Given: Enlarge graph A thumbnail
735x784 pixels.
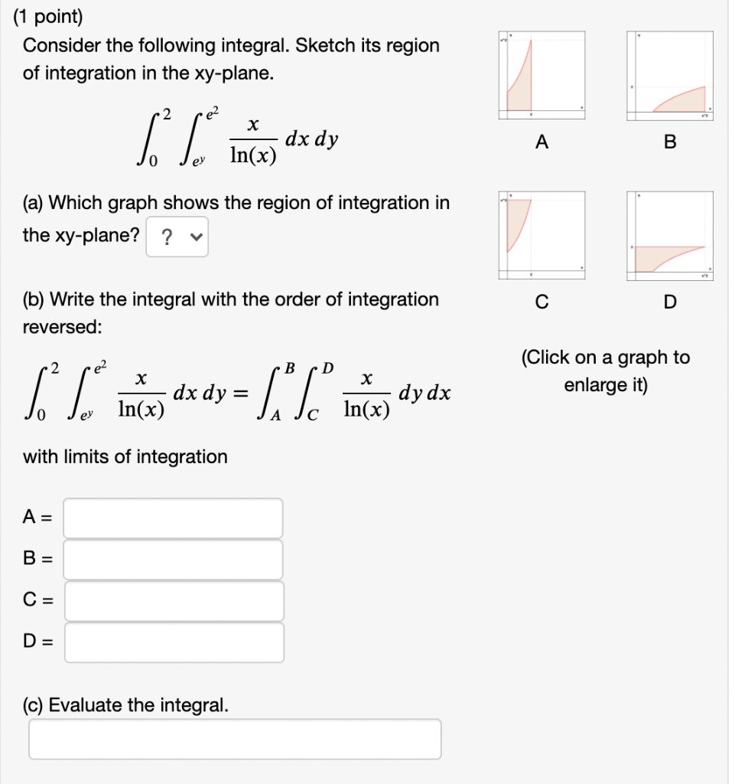Looking at the screenshot, I should click(x=541, y=74).
